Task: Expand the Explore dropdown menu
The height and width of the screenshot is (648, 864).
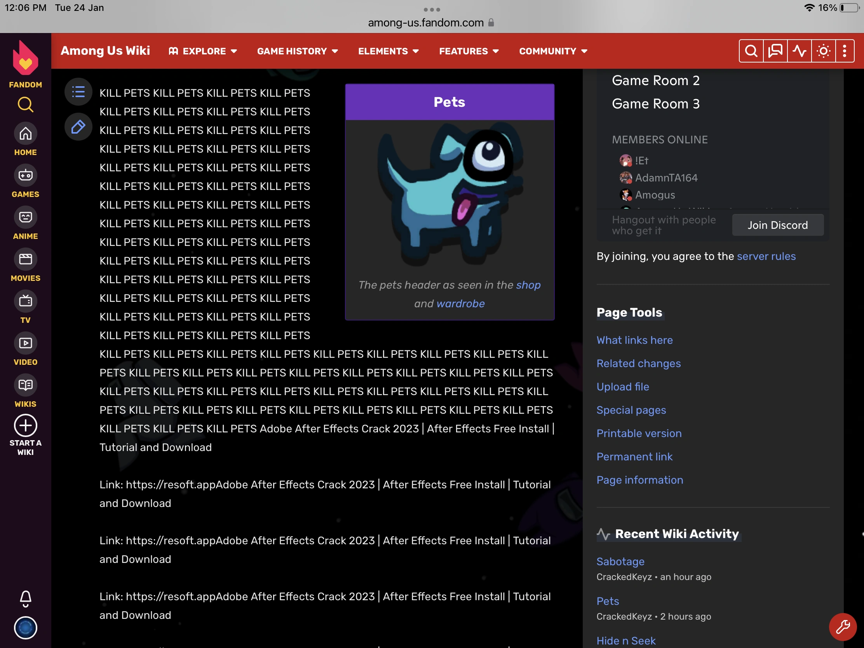Action: tap(203, 51)
